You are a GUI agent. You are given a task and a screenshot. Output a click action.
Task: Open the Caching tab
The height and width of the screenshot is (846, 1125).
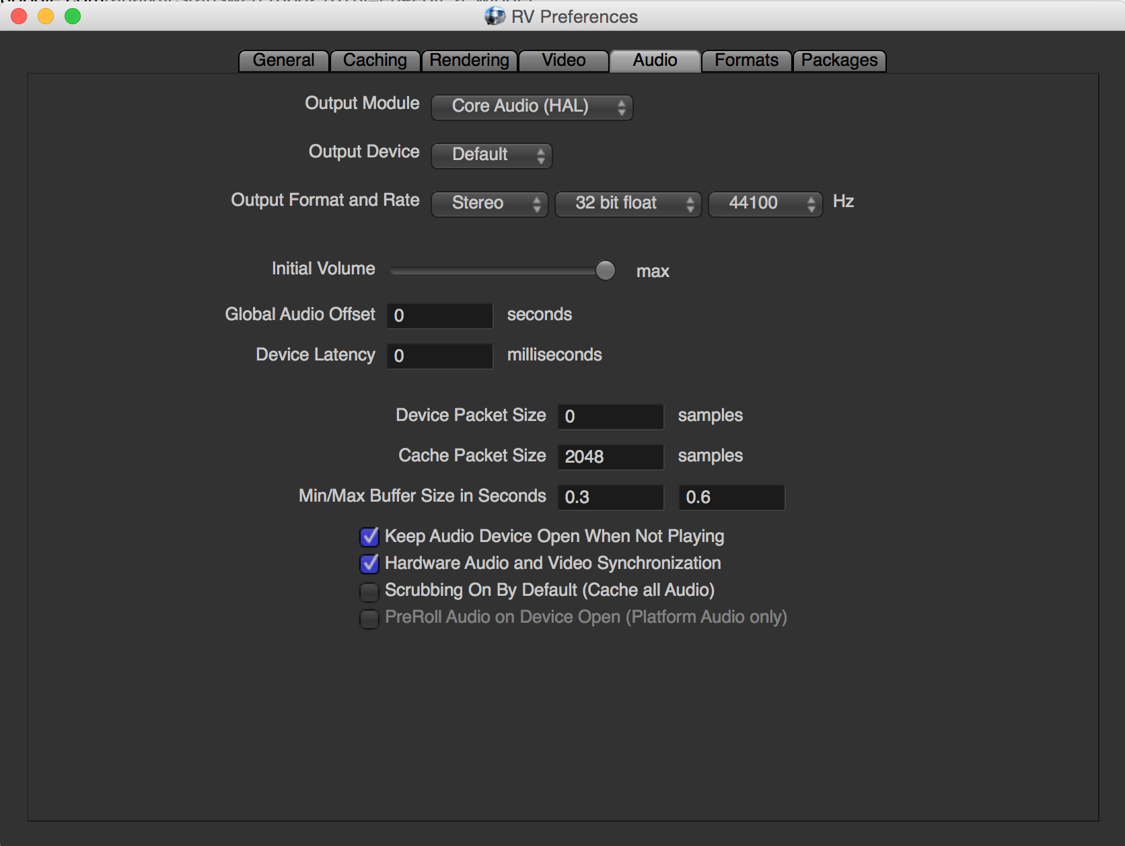point(375,61)
